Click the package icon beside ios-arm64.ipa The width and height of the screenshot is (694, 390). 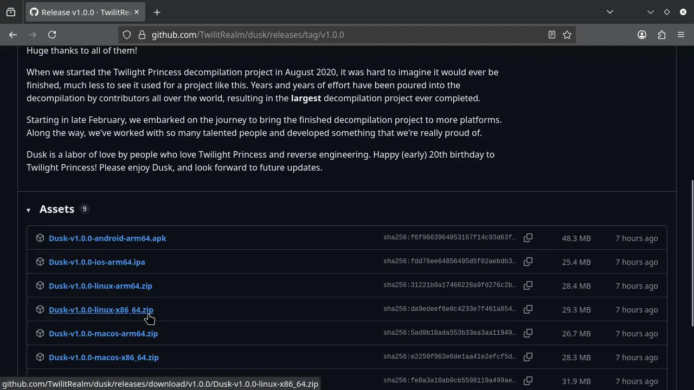coord(40,262)
